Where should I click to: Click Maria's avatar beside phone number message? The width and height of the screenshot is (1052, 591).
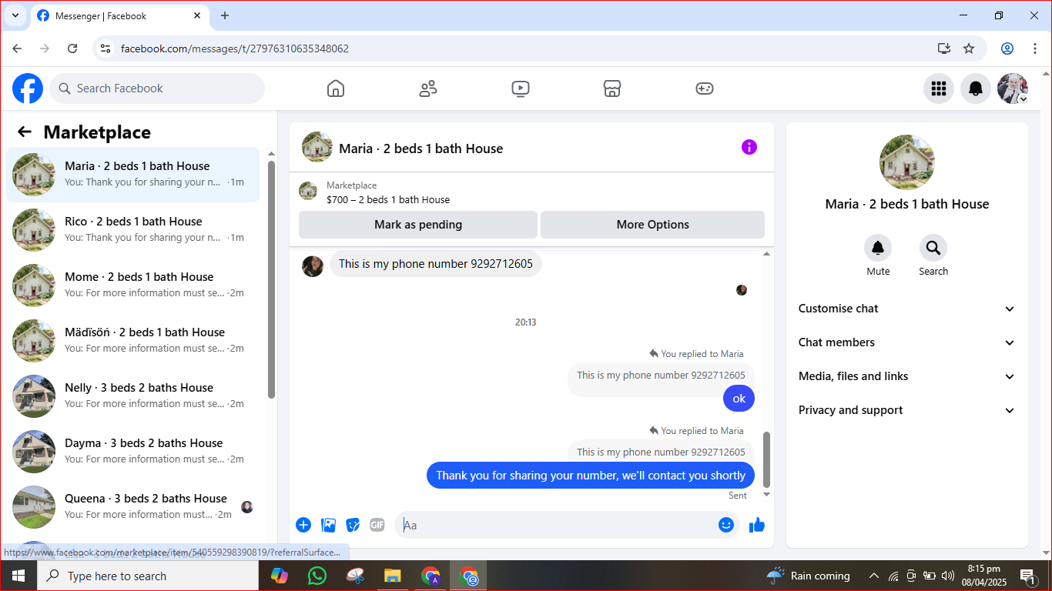point(313,266)
